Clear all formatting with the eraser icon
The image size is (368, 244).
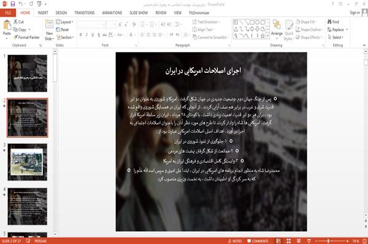(134, 24)
